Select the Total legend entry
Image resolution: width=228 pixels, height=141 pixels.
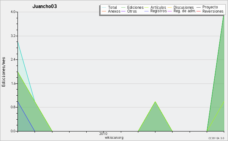pos(112,7)
